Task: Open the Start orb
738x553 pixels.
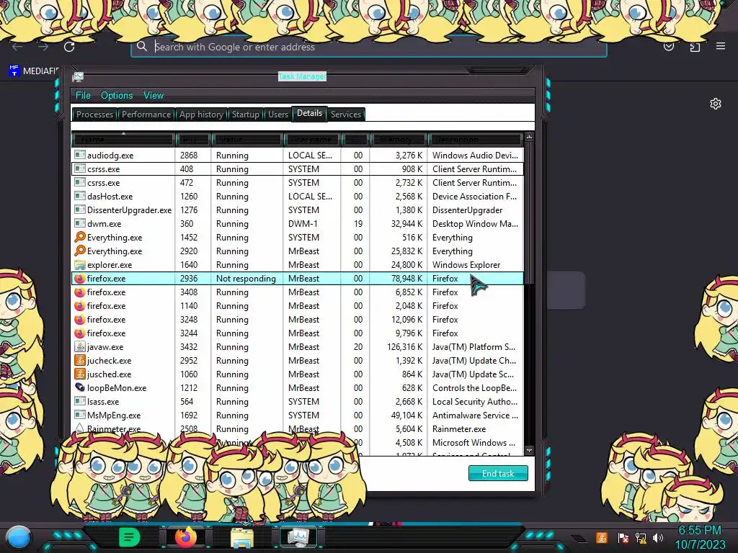Action: pyautogui.click(x=19, y=537)
